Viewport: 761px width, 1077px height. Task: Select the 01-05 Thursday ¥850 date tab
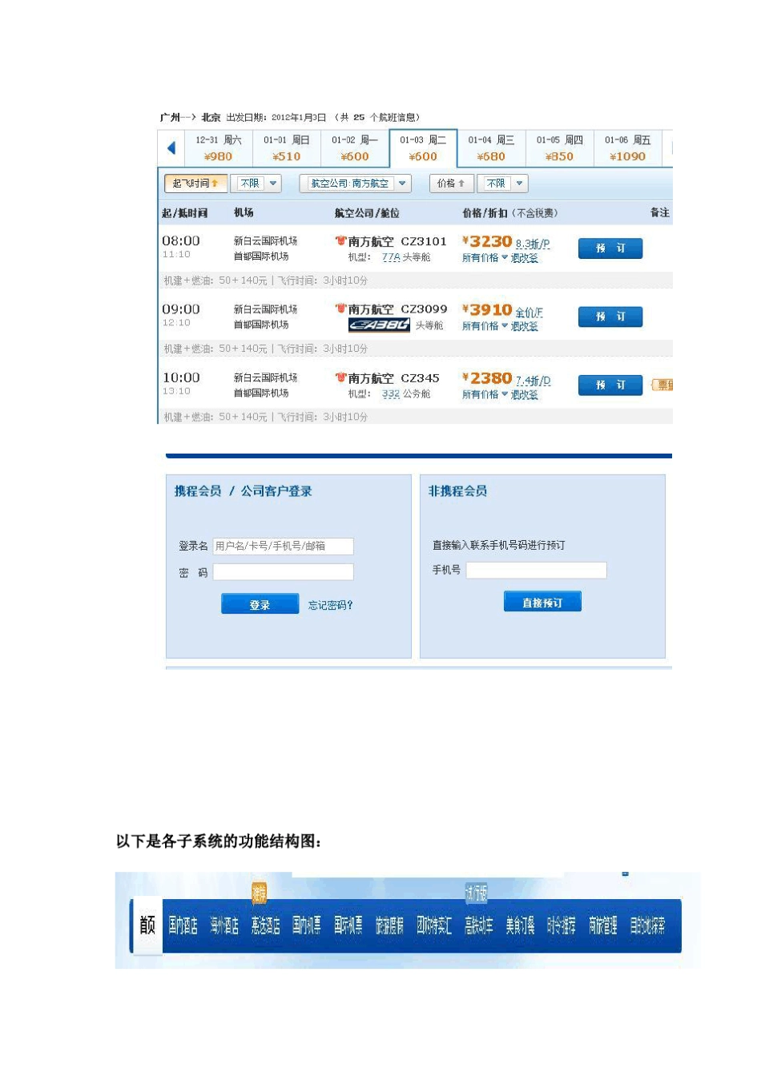(559, 148)
